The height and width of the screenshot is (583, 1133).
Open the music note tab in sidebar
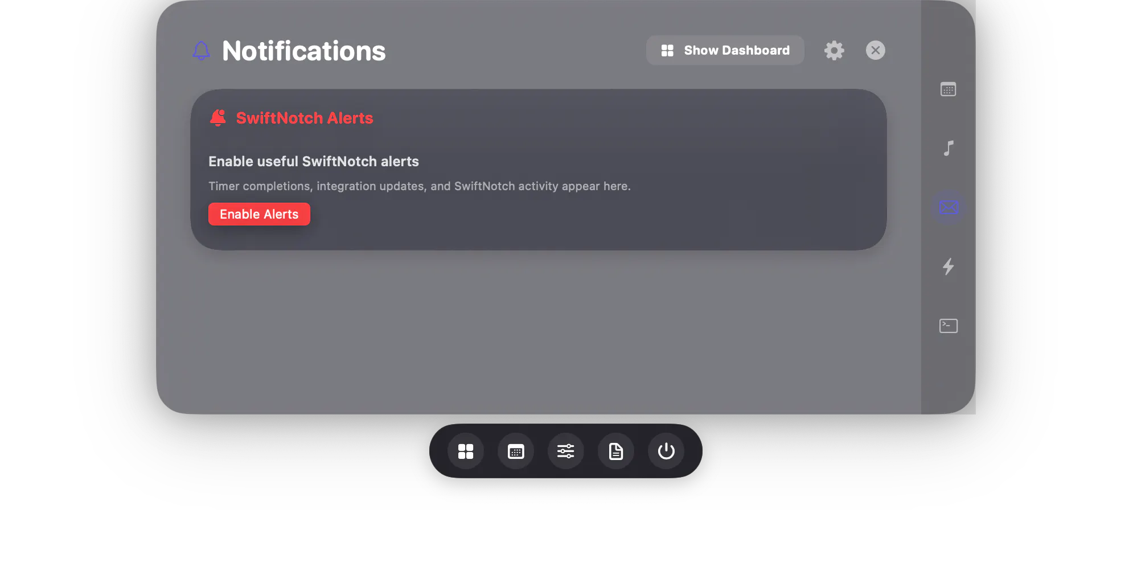point(948,149)
